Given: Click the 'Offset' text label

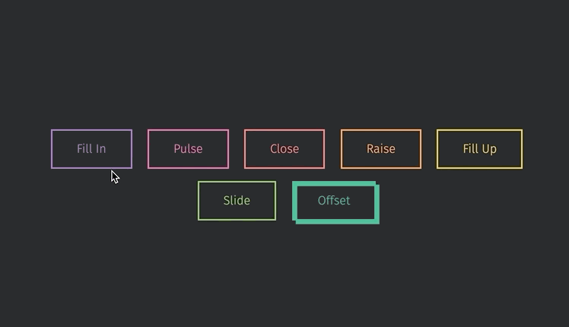Looking at the screenshot, I should click(334, 200).
